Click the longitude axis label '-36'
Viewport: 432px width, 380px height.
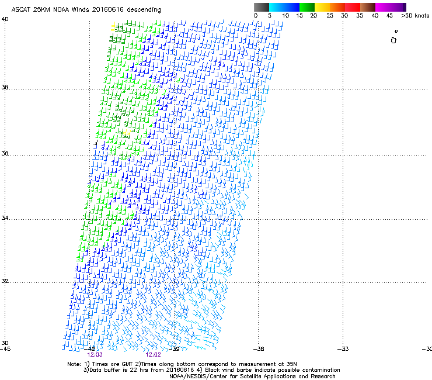pyautogui.click(x=259, y=349)
